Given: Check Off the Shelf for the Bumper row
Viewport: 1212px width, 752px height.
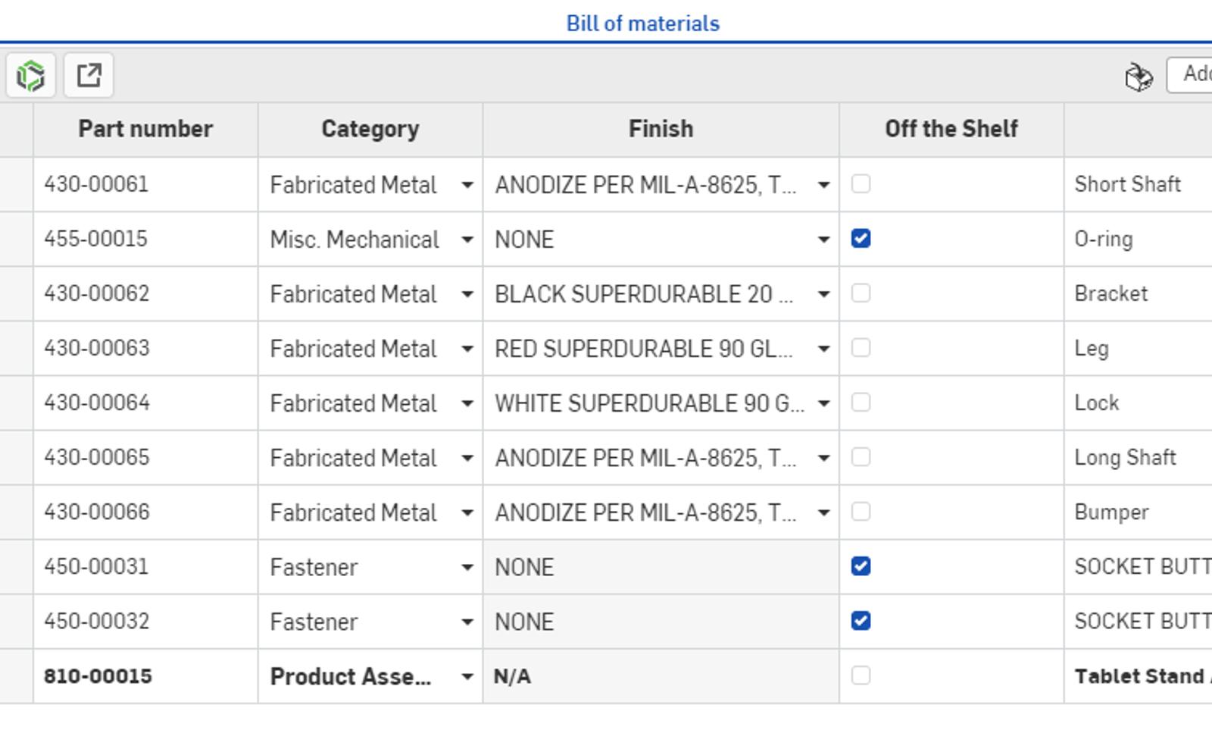Looking at the screenshot, I should pos(861,512).
